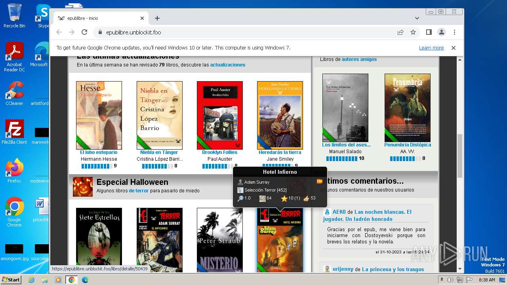Open the Windows Start menu
Viewport: 507px width, 285px height.
pos(11,280)
